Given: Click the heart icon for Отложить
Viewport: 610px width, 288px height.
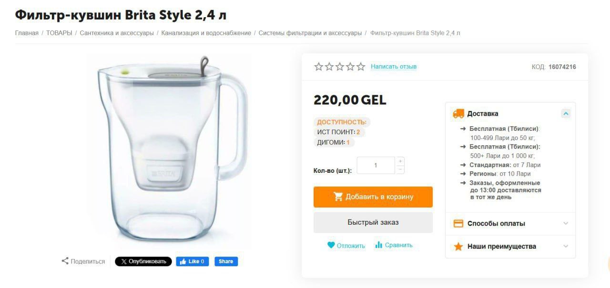Looking at the screenshot, I should (331, 245).
